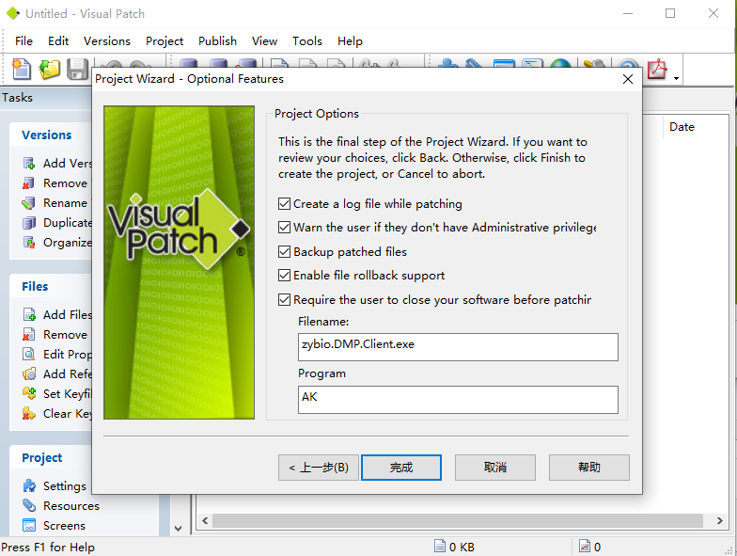Go back with the 上一步(B) button
This screenshot has height=556, width=737.
pyautogui.click(x=318, y=468)
